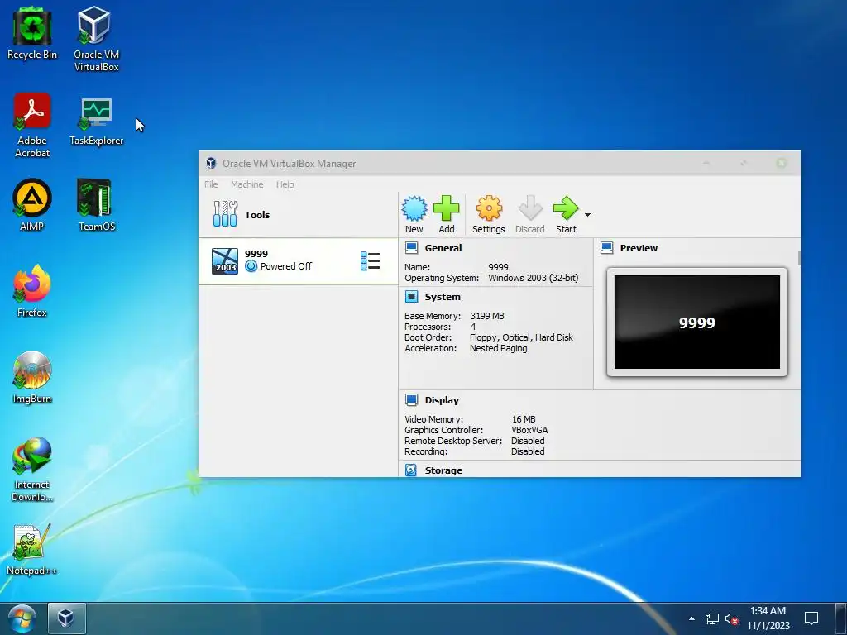
Task: Open the File menu
Action: pos(211,184)
